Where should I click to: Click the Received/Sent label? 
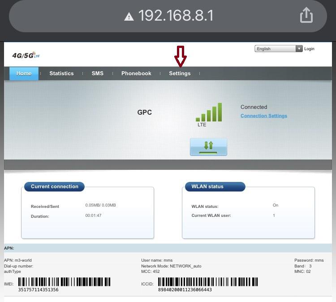point(45,207)
